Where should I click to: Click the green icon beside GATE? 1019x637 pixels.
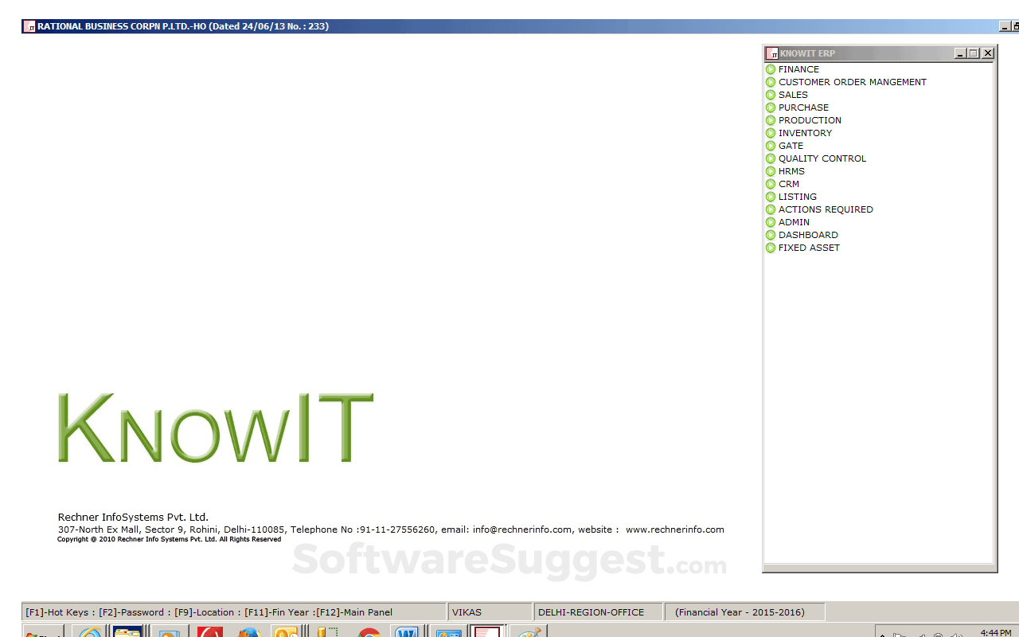771,146
